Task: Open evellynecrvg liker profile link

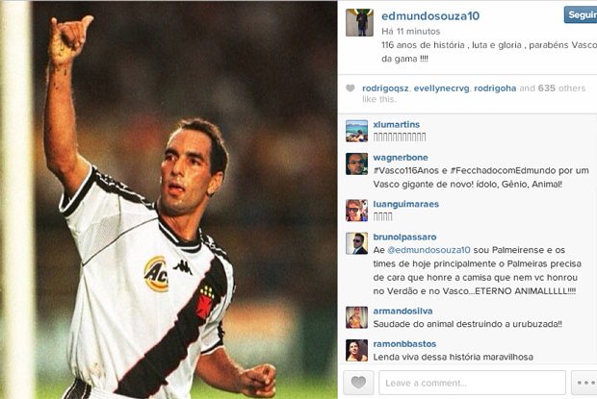Action: point(441,88)
